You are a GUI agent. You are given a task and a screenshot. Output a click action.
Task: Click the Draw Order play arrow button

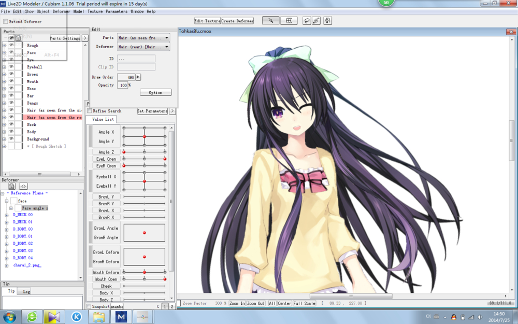[x=138, y=77]
